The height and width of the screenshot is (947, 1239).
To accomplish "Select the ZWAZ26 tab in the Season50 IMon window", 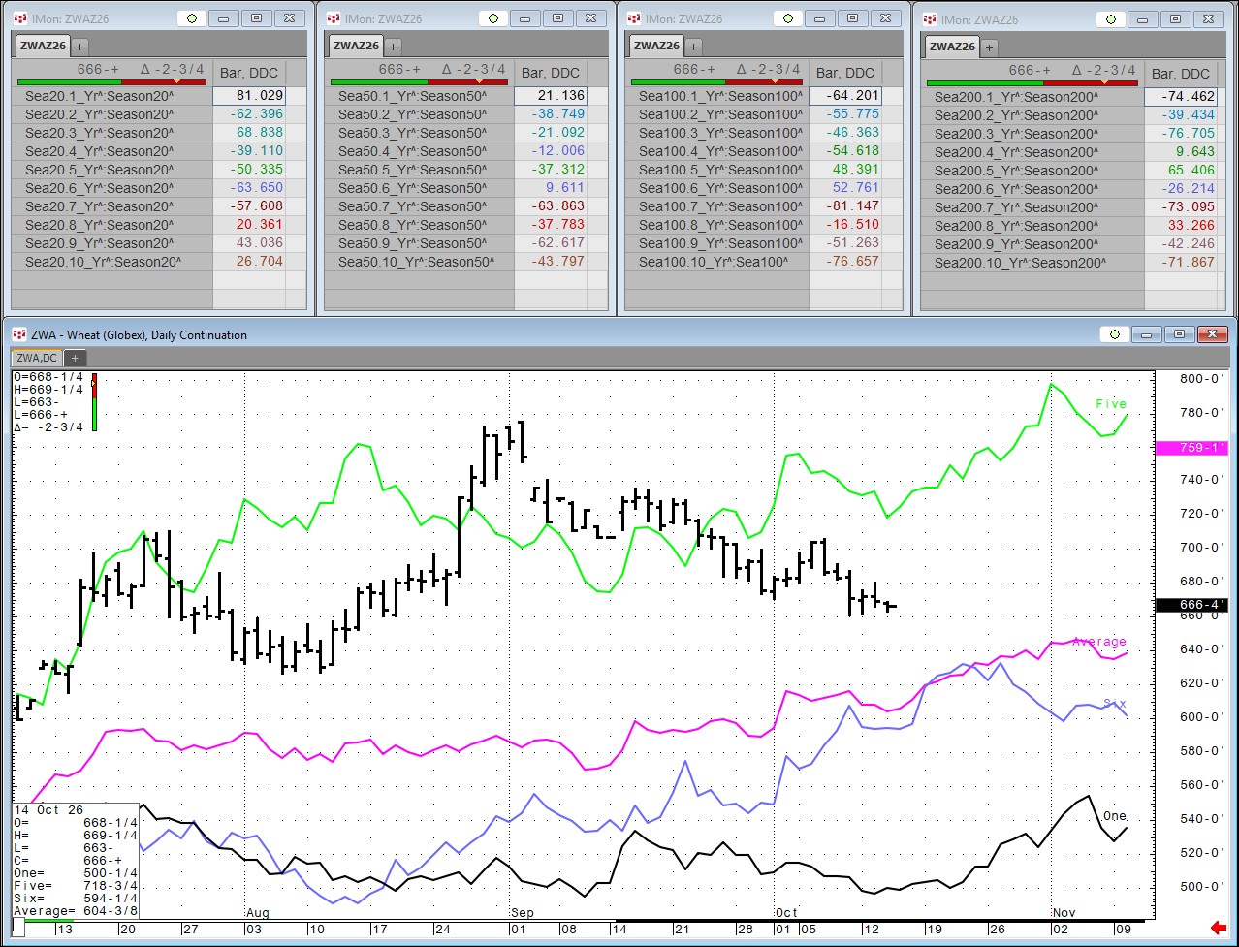I will pyautogui.click(x=356, y=46).
